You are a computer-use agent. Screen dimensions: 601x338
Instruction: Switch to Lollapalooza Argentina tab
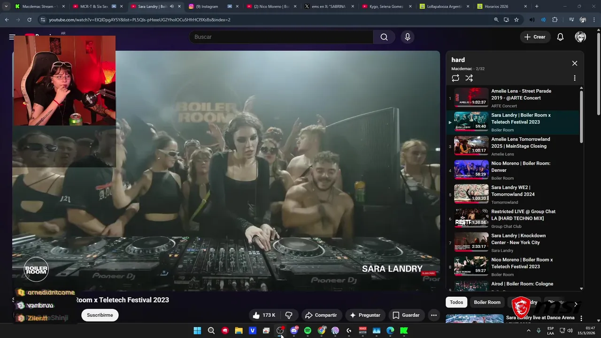pos(445,7)
